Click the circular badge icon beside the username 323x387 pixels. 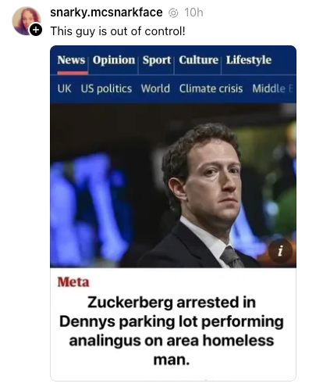pos(173,13)
